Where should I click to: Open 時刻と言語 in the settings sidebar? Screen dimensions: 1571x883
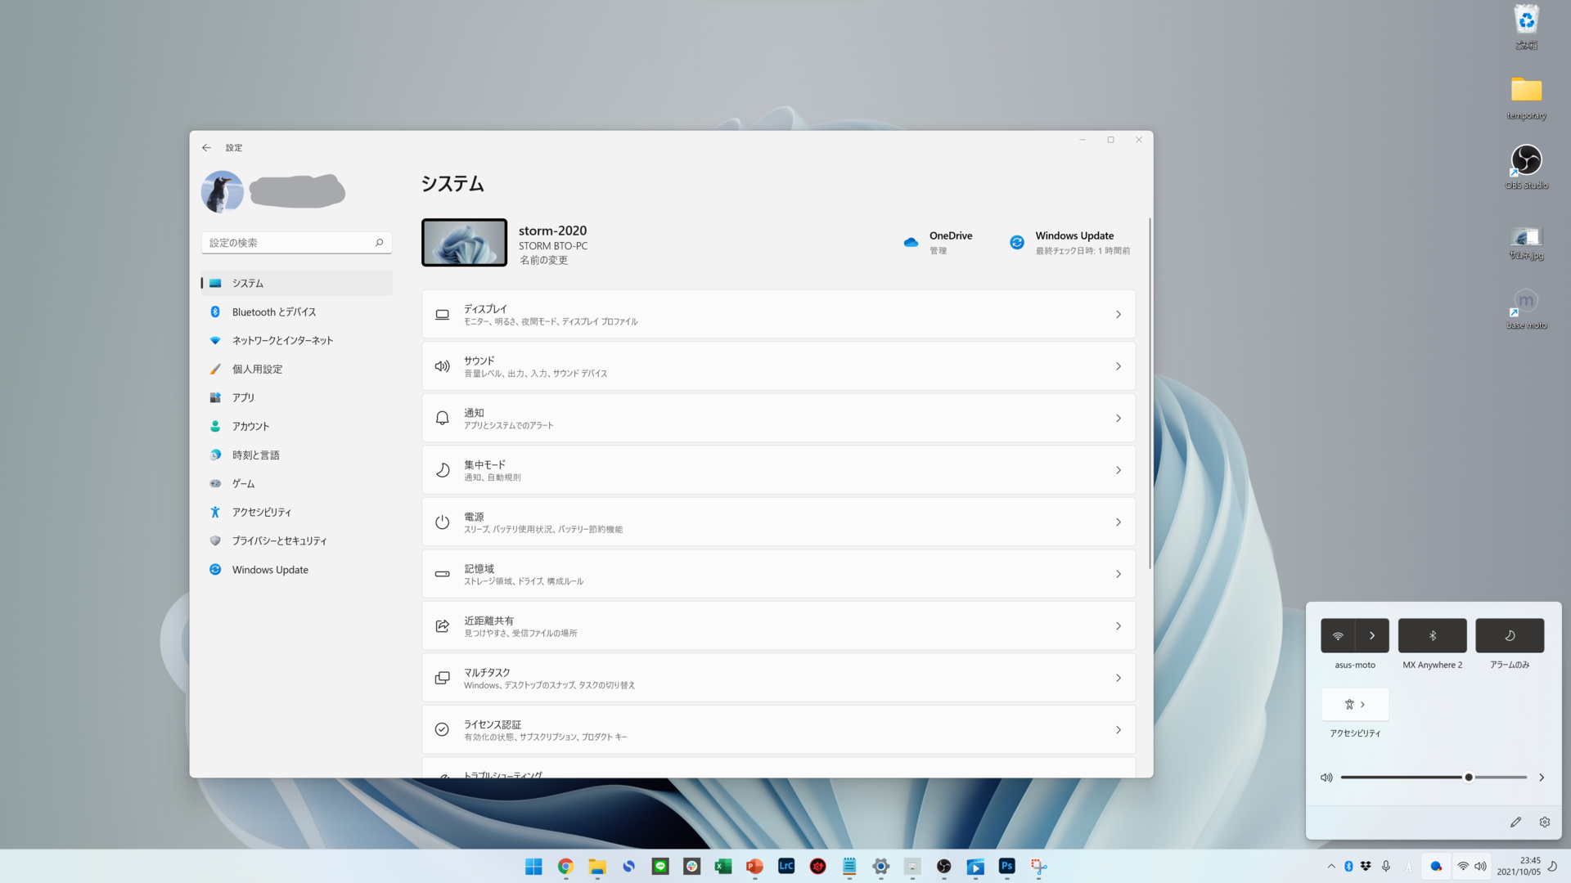tap(296, 455)
